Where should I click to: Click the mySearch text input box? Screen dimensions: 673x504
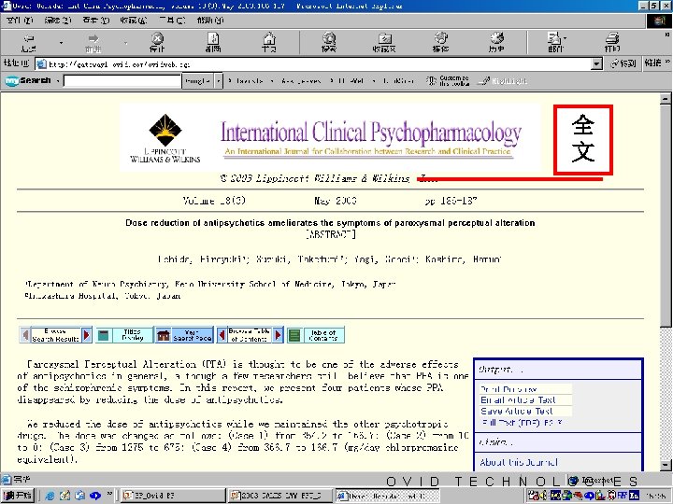122,80
